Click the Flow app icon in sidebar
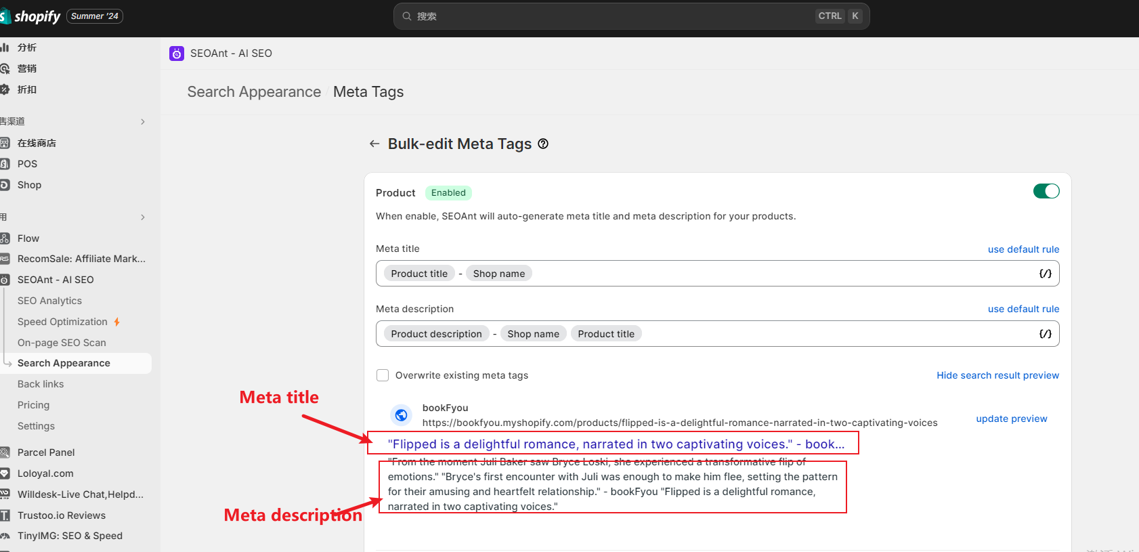This screenshot has width=1139, height=552. point(5,238)
